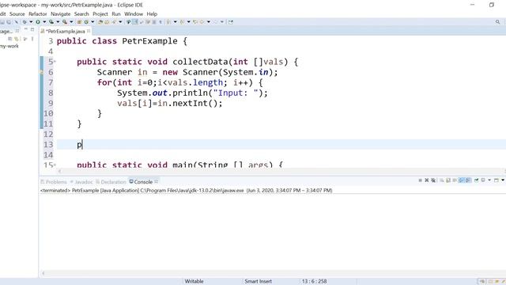This screenshot has height=285, width=506.
Task: Open Package Explorer view menu dots
Action: click(32, 39)
